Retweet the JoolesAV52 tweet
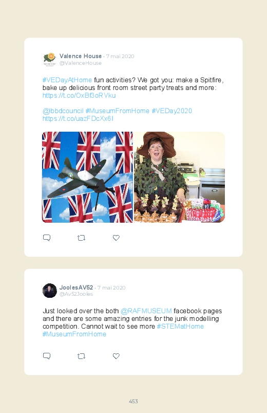This screenshot has width=267, height=413. tap(81, 356)
